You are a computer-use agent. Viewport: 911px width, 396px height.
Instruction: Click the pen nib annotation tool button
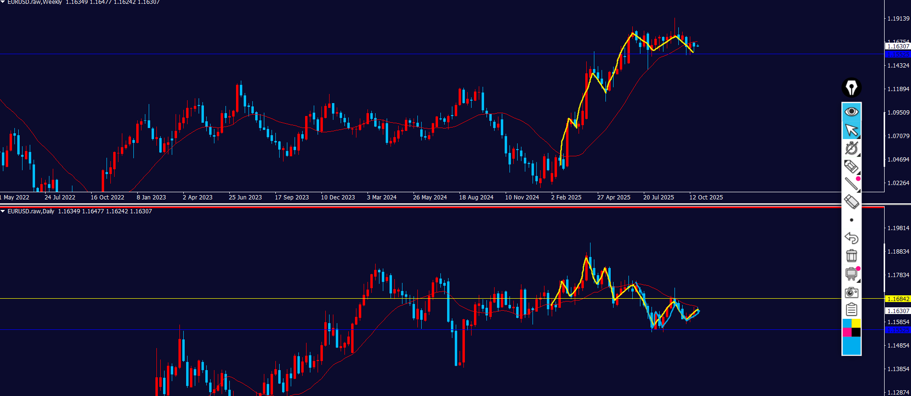[x=851, y=88]
